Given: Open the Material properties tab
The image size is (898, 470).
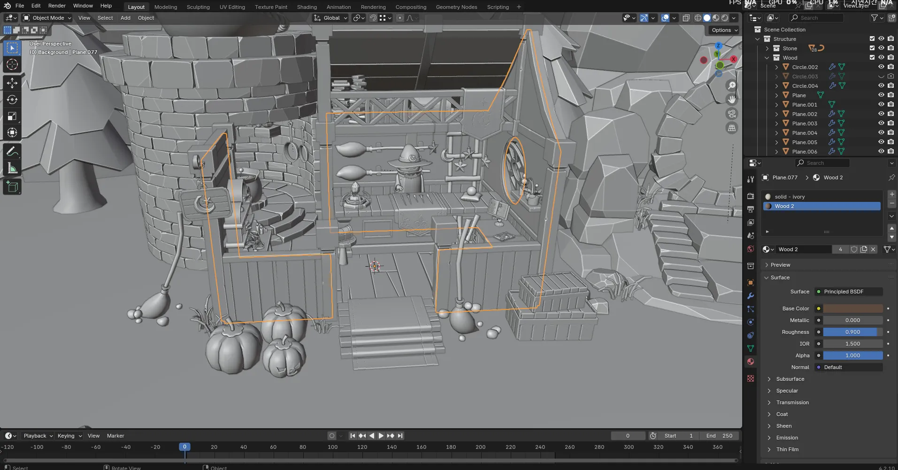Looking at the screenshot, I should tap(751, 362).
